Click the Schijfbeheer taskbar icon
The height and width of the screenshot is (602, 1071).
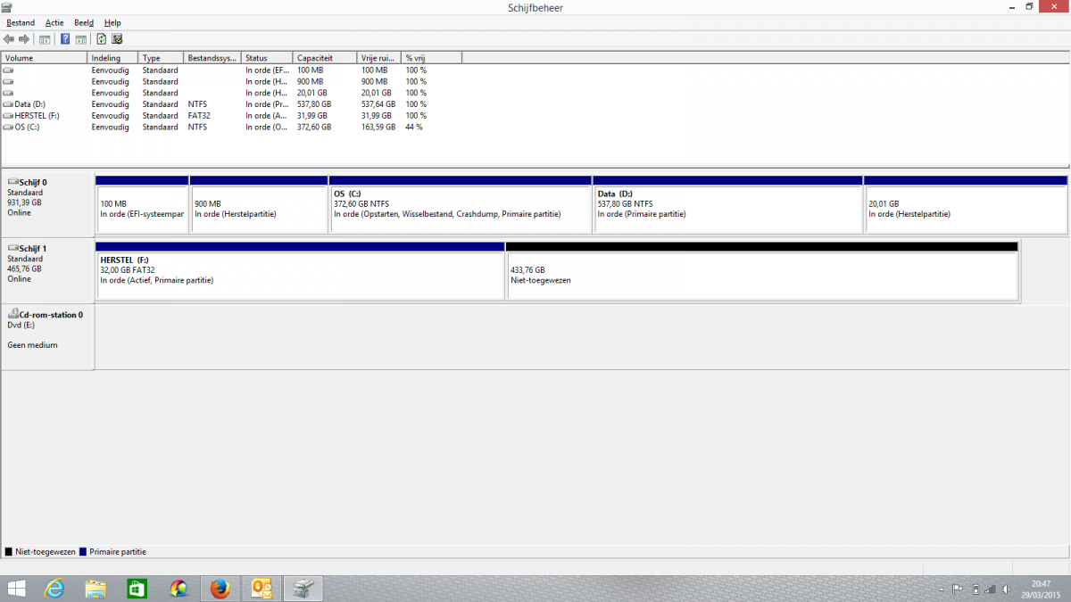303,589
